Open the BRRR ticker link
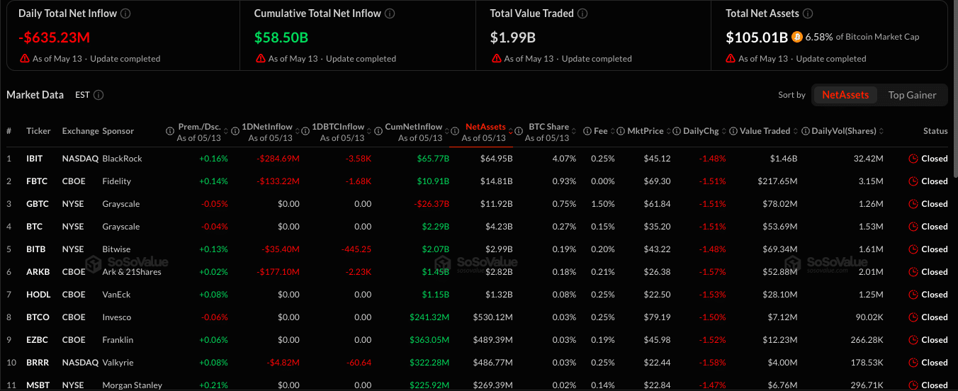958x391 pixels. point(37,363)
